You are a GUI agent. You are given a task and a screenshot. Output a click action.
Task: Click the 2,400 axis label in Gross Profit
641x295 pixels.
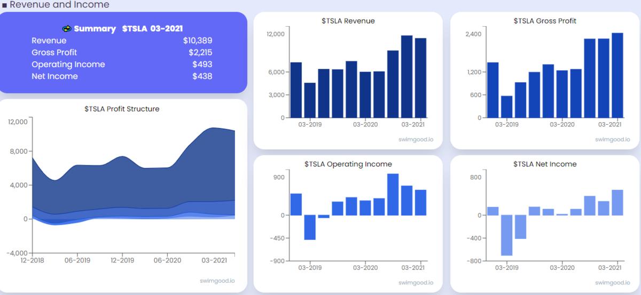473,34
